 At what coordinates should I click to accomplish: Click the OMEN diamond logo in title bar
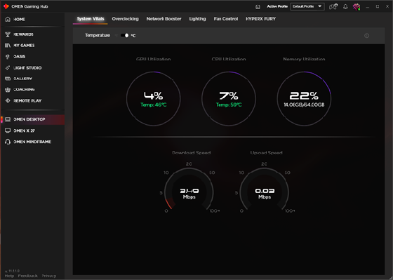coord(6,6)
